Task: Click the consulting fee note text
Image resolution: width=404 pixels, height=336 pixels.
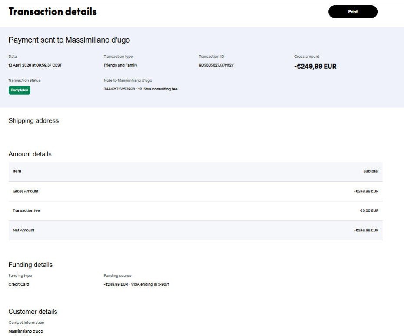Action: [x=140, y=89]
